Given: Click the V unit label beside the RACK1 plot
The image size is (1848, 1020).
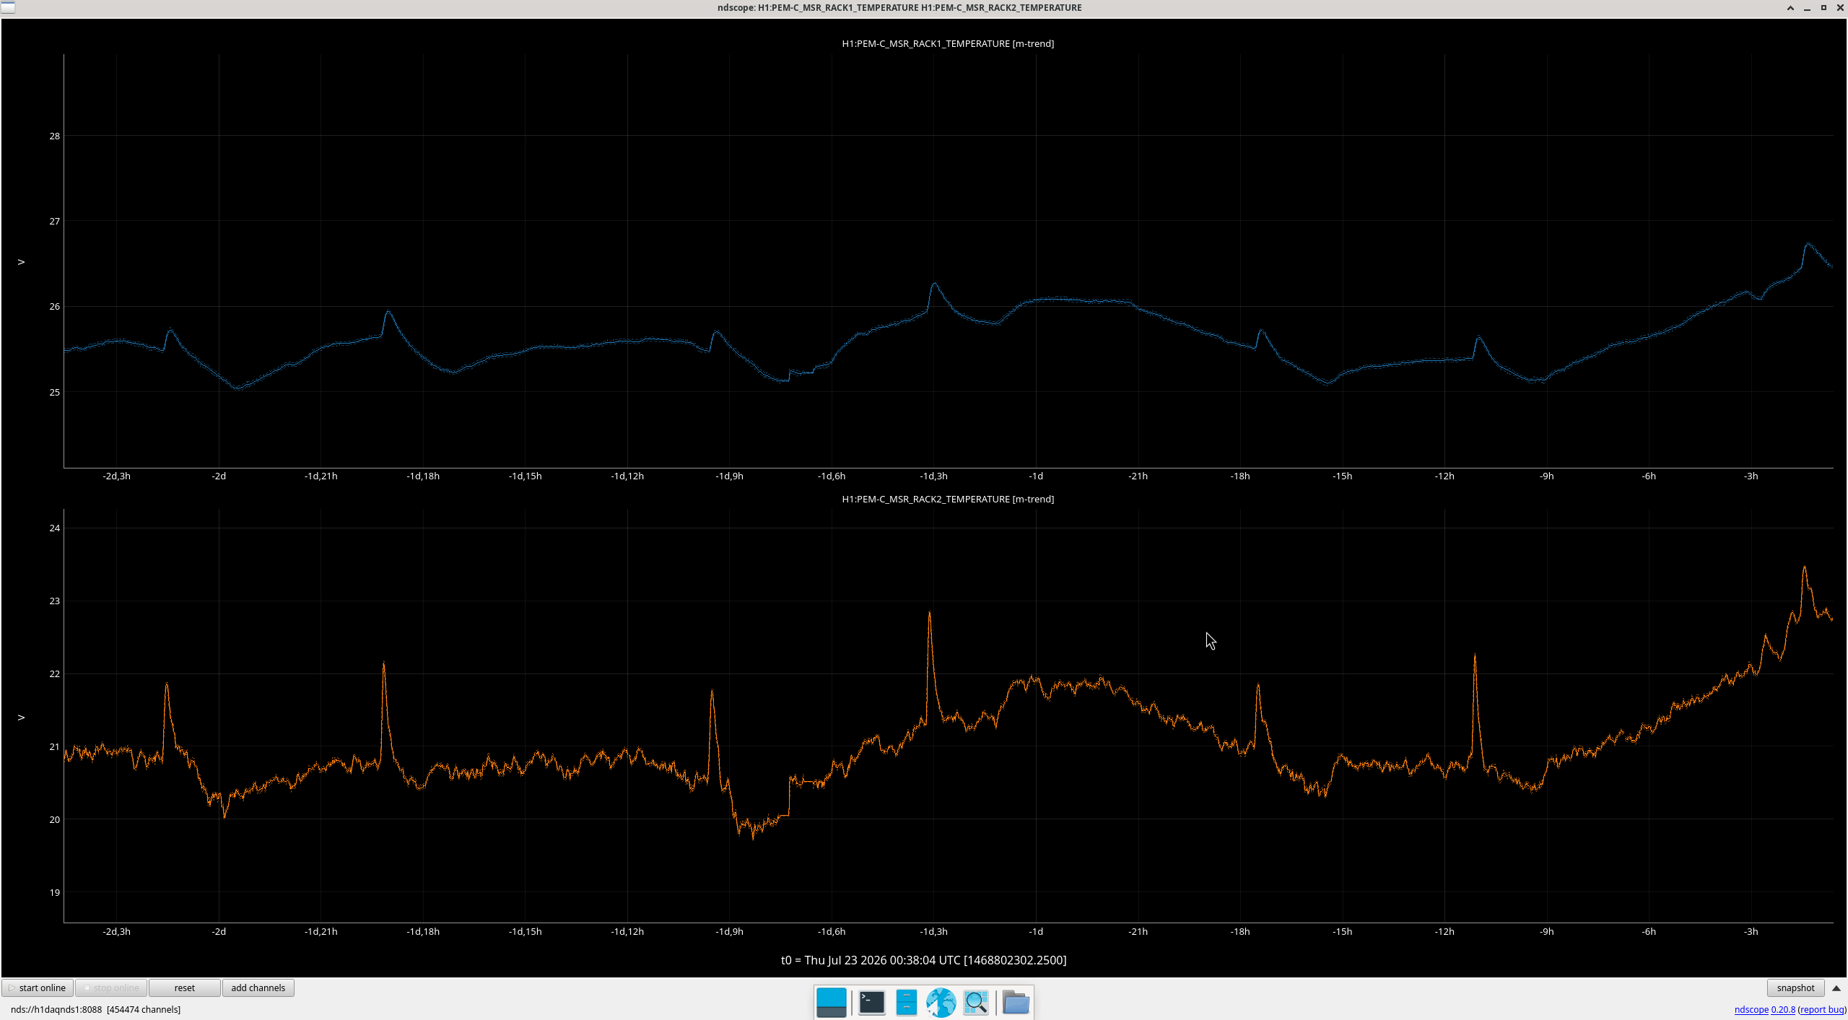Looking at the screenshot, I should (x=21, y=262).
